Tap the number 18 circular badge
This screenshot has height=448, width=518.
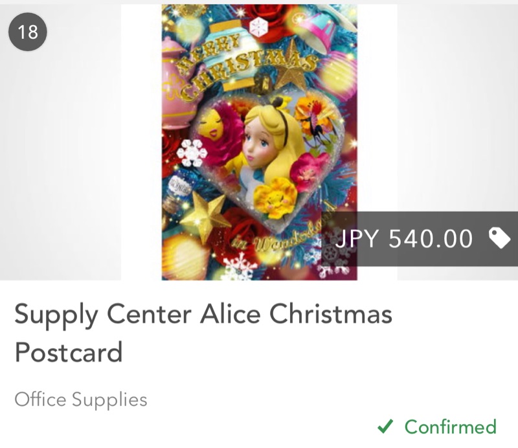pyautogui.click(x=28, y=32)
